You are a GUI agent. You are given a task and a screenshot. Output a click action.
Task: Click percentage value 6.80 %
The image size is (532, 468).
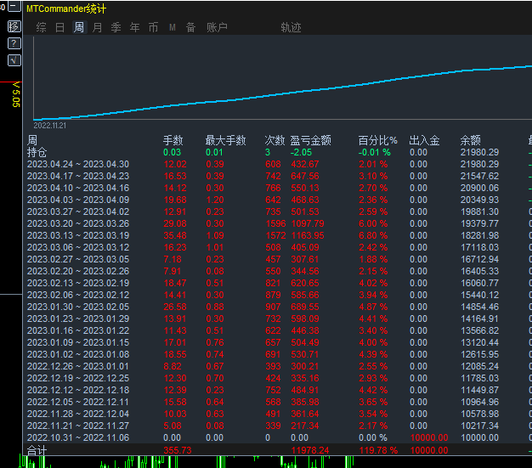373,235
